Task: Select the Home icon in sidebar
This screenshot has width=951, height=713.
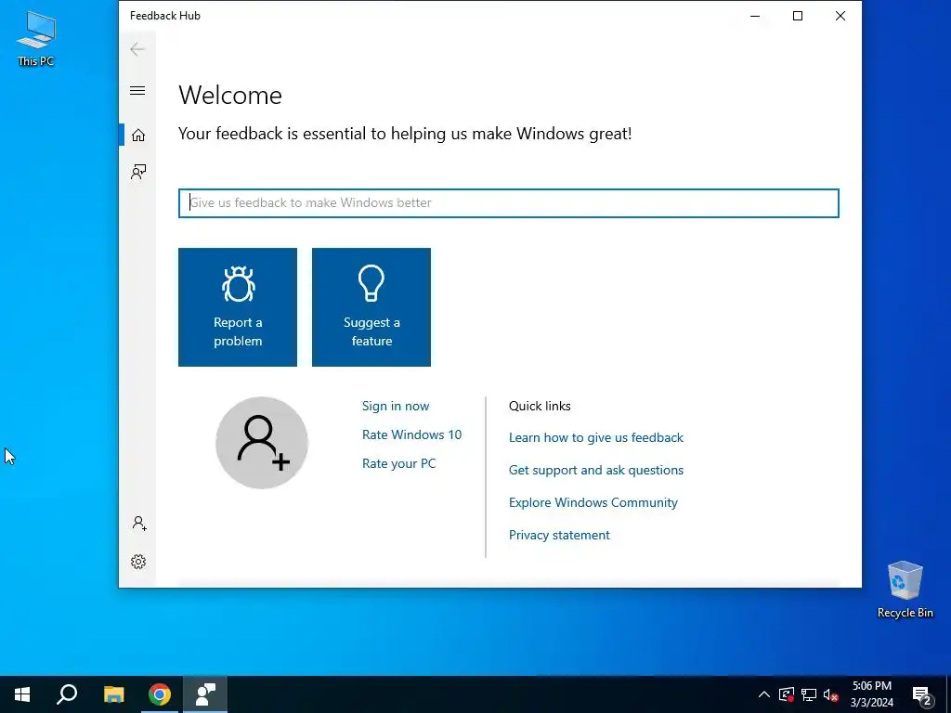Action: [x=138, y=135]
